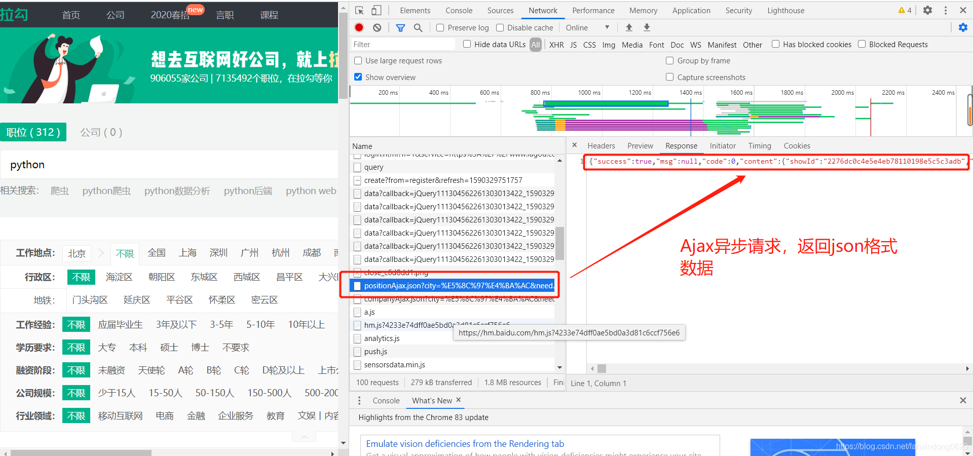Screen dimensions: 973x456
Task: Open DevTools settings gear icon
Action: point(927,10)
